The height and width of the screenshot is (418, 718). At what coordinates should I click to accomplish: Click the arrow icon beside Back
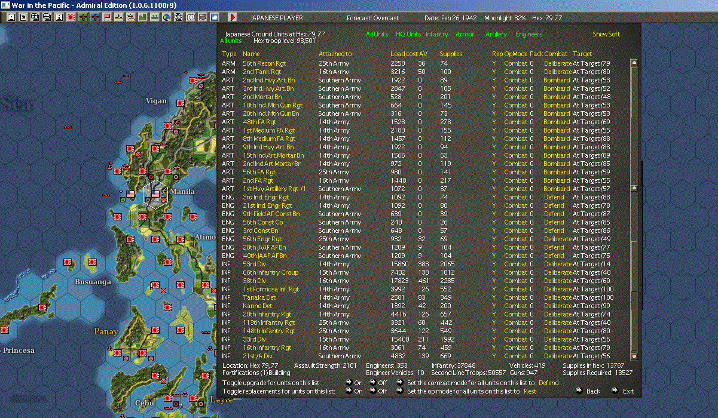pyautogui.click(x=578, y=391)
